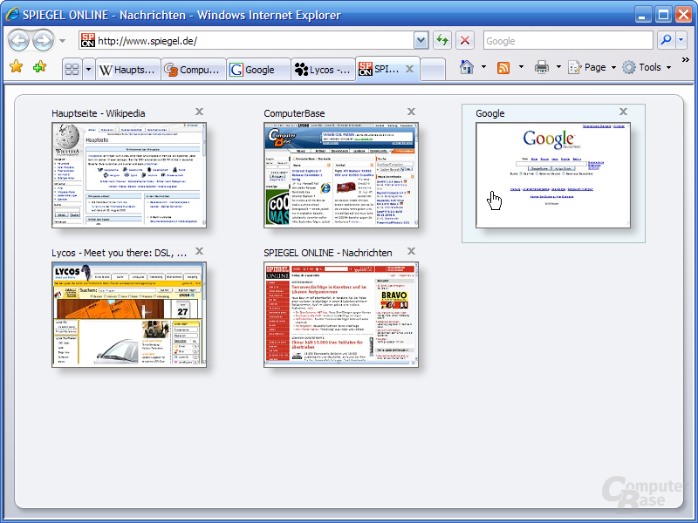
Task: Click the SPON site icon in address bar
Action: (88, 40)
